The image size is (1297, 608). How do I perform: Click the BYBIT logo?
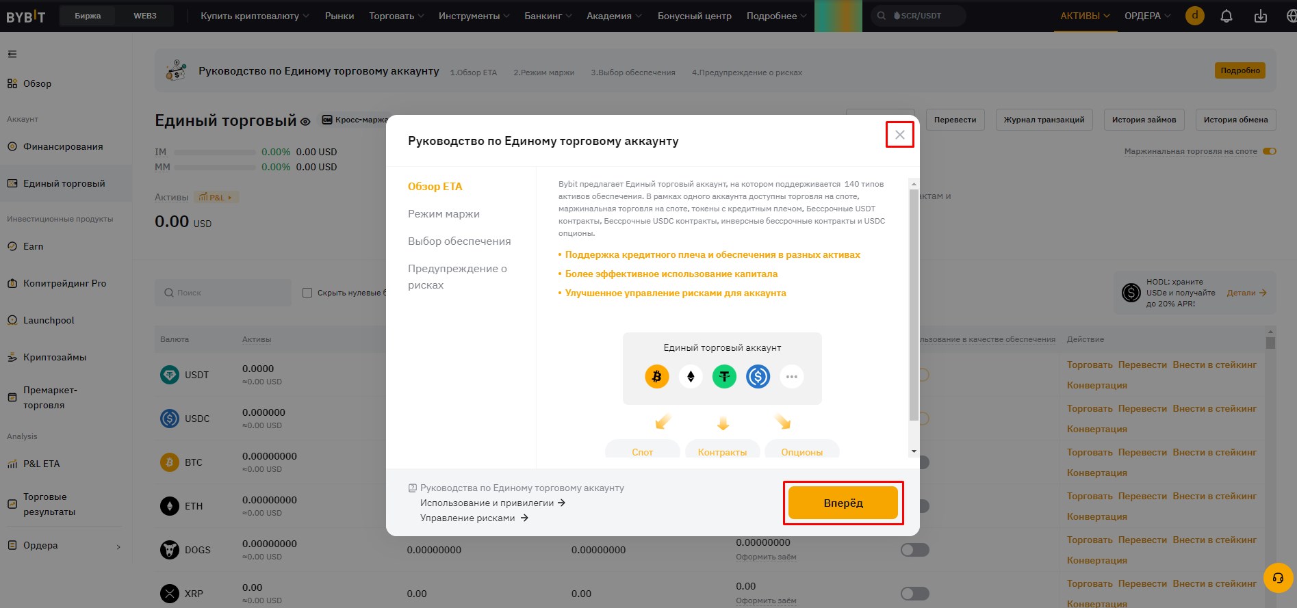[26, 16]
